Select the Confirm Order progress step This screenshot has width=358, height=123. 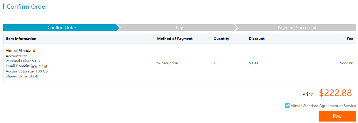pos(62,28)
